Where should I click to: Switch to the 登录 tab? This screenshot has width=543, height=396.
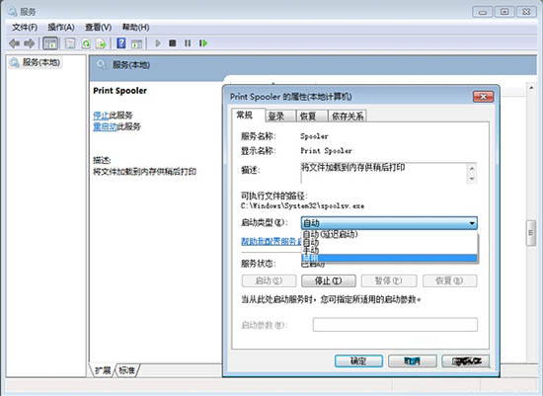click(x=276, y=117)
